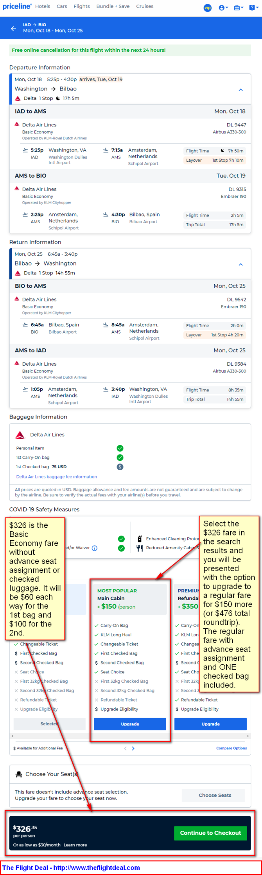Click the 1st Checked bag fee dollar icon
262x875 pixels.
120,467
